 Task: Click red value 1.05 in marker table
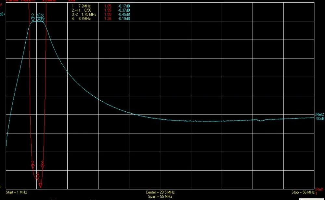(x=108, y=6)
